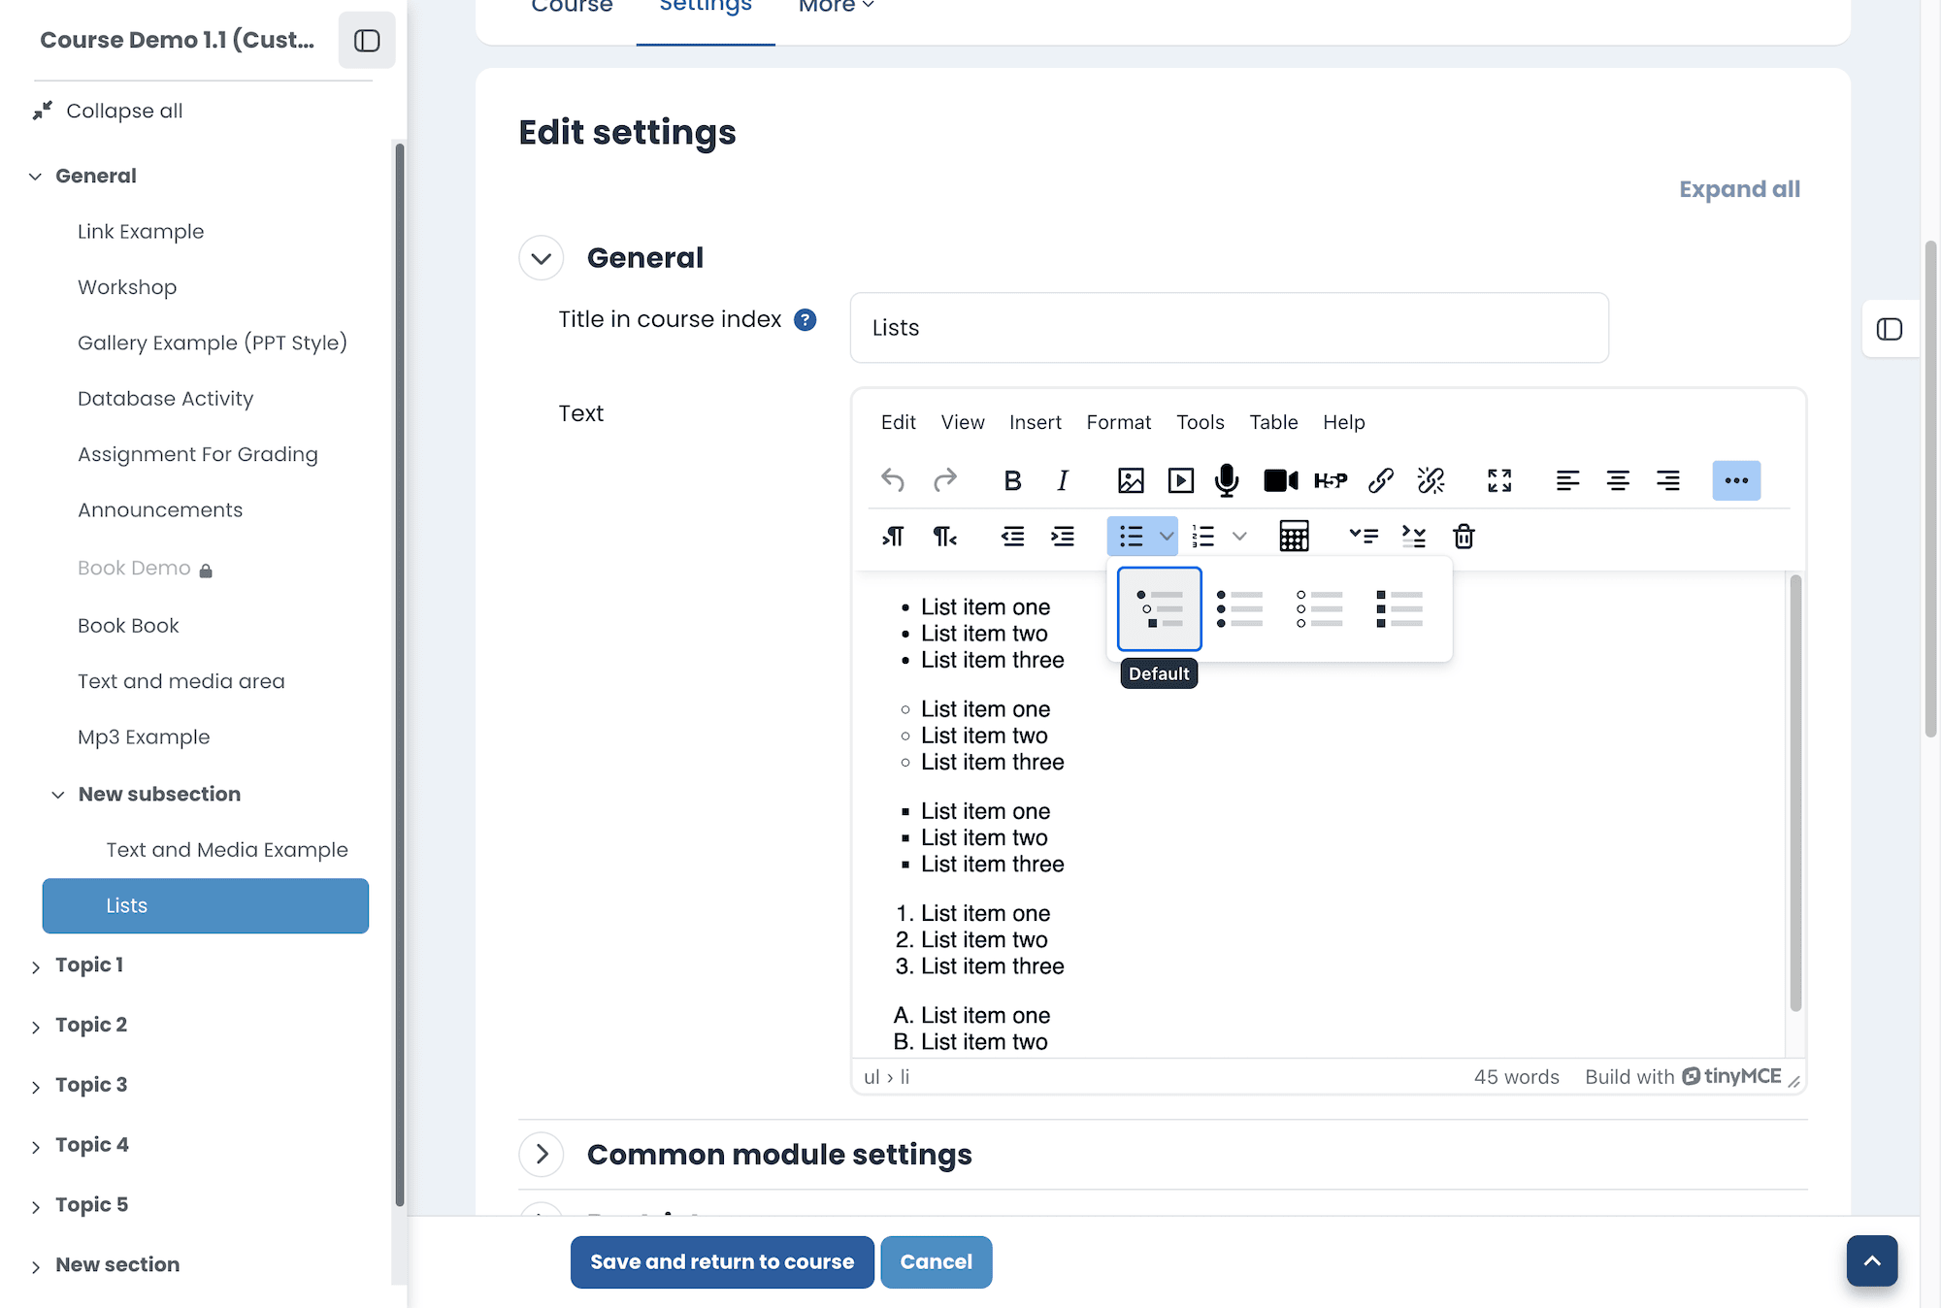Screen dimensions: 1941x1308
Task: Set right-to-left text direction
Action: (x=944, y=536)
